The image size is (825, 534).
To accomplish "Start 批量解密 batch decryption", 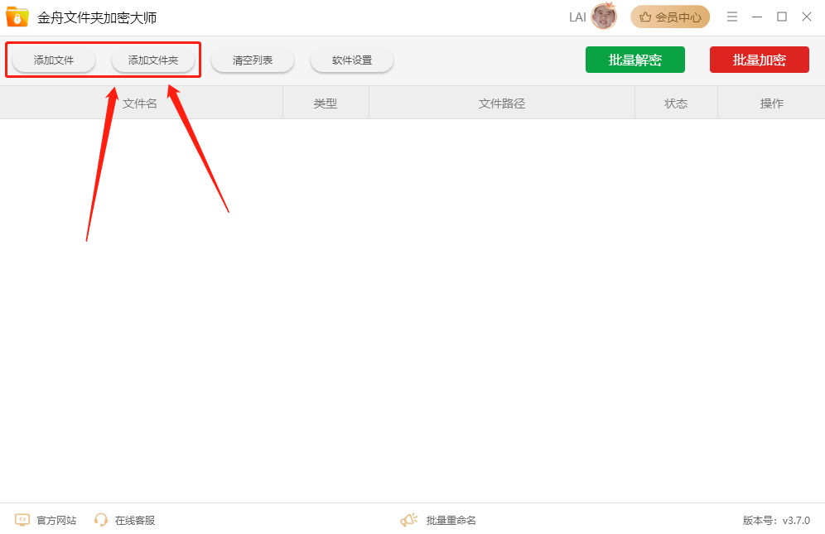I will click(635, 60).
